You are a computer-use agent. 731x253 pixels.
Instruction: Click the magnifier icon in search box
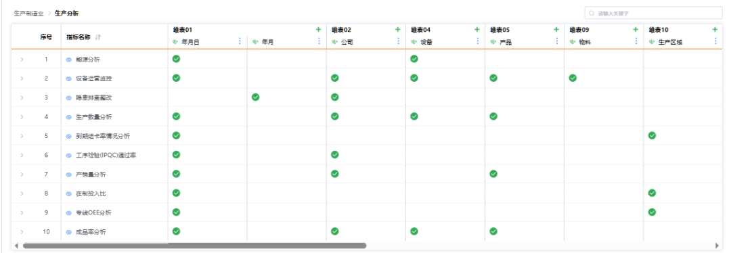pyautogui.click(x=592, y=13)
